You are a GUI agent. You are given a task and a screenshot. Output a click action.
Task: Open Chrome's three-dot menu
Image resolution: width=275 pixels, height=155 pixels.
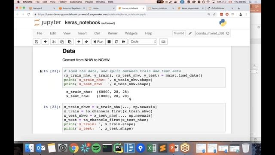tap(246, 14)
